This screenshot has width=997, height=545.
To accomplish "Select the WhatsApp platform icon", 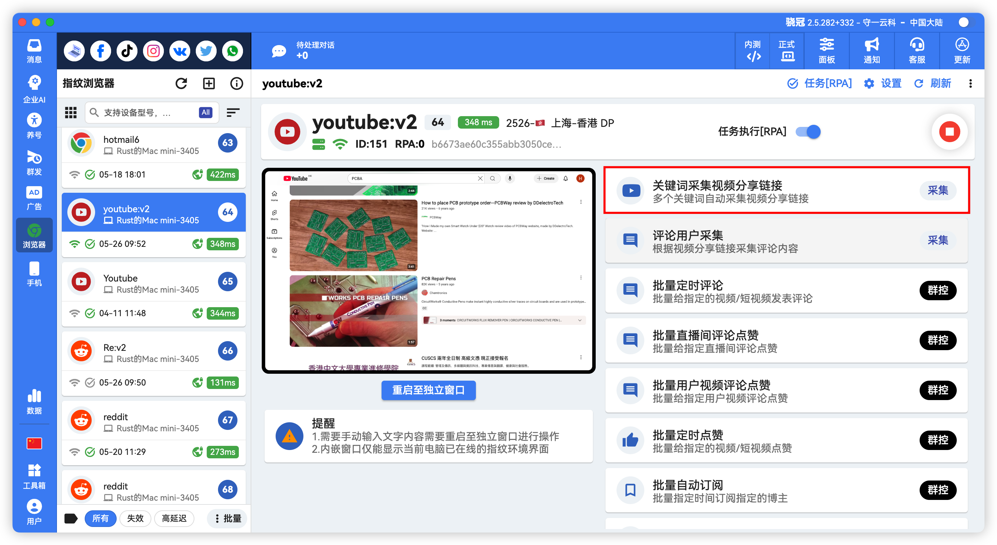I will click(232, 51).
